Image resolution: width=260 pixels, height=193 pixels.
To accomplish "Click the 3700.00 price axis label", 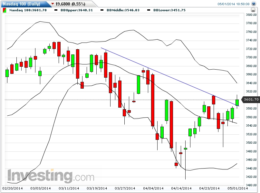I will pos(251,57).
